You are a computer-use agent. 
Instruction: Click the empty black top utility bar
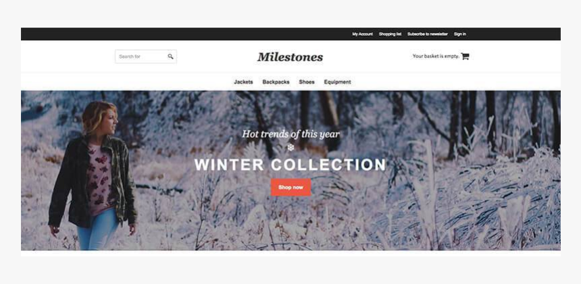coord(185,34)
